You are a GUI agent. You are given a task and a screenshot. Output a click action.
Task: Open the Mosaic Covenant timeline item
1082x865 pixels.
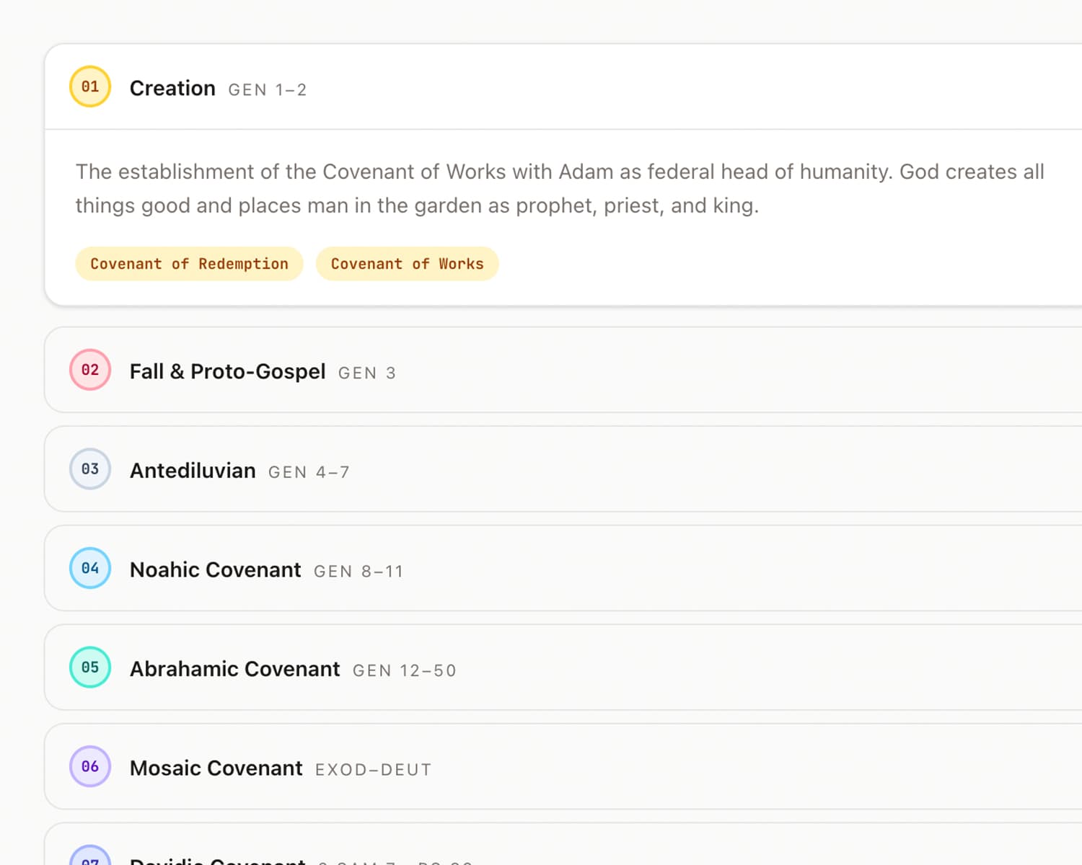click(x=216, y=768)
